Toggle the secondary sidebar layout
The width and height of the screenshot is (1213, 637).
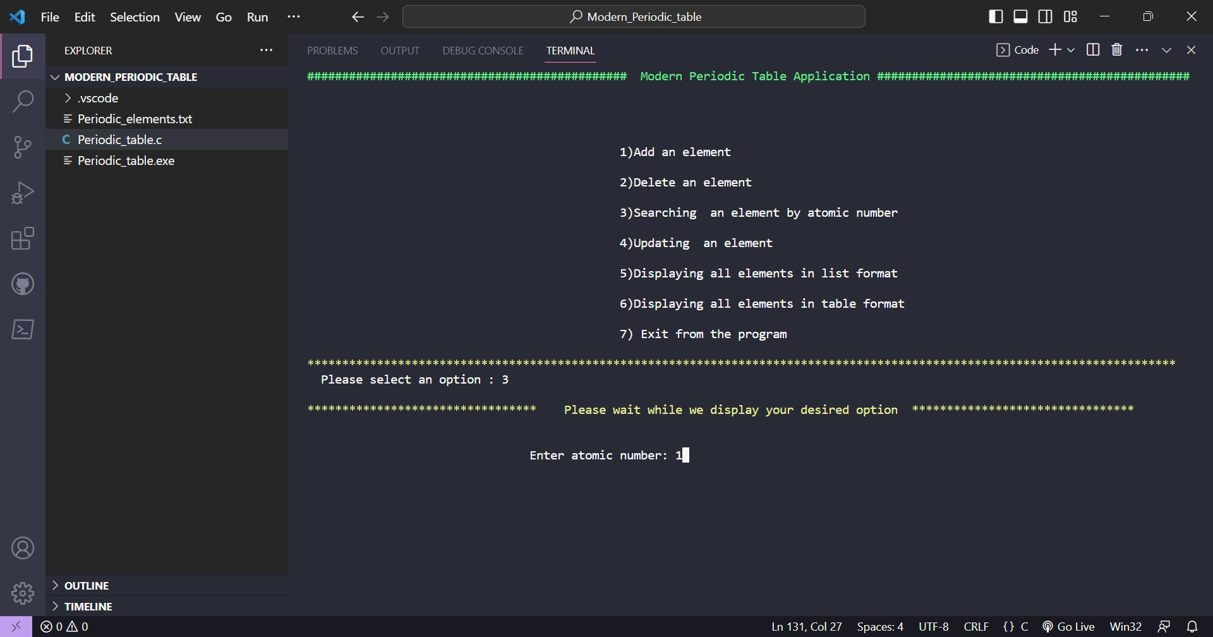(1046, 16)
